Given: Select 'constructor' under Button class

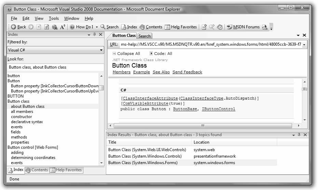Looking at the screenshot, I should pos(21,117).
